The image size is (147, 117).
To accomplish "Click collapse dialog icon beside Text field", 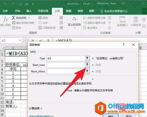I will [x=87, y=58].
